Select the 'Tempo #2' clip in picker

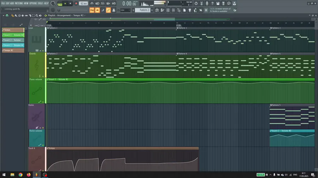click(13, 50)
